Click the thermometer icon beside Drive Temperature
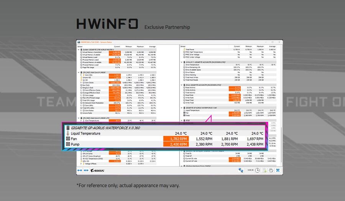This screenshot has width=345, height=201. tap(184, 65)
